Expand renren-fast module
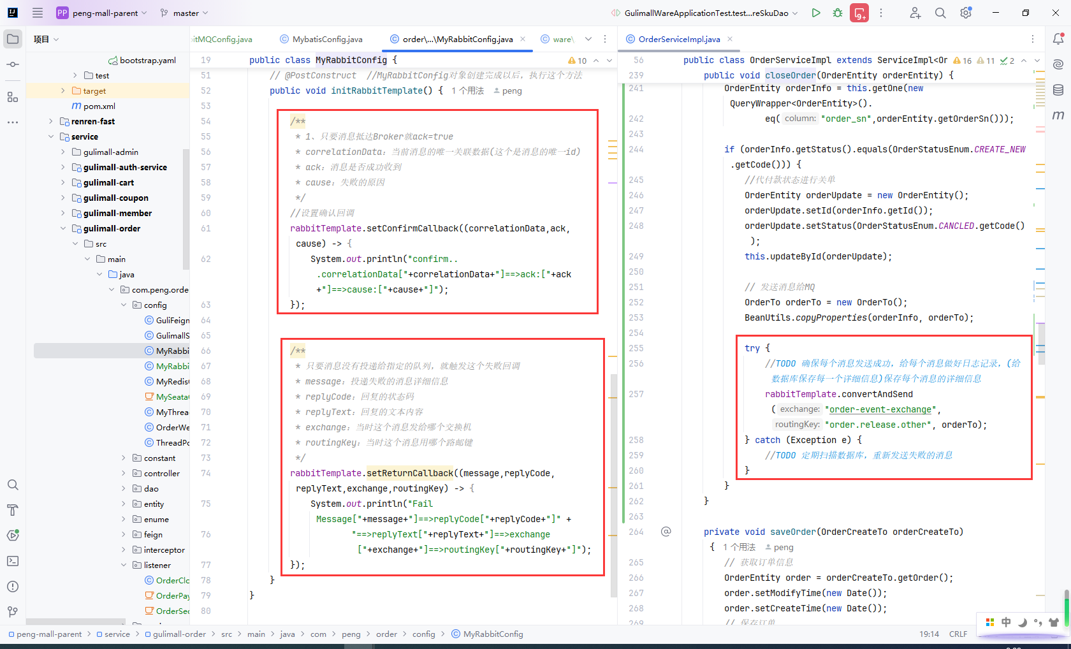The image size is (1071, 649). [51, 121]
